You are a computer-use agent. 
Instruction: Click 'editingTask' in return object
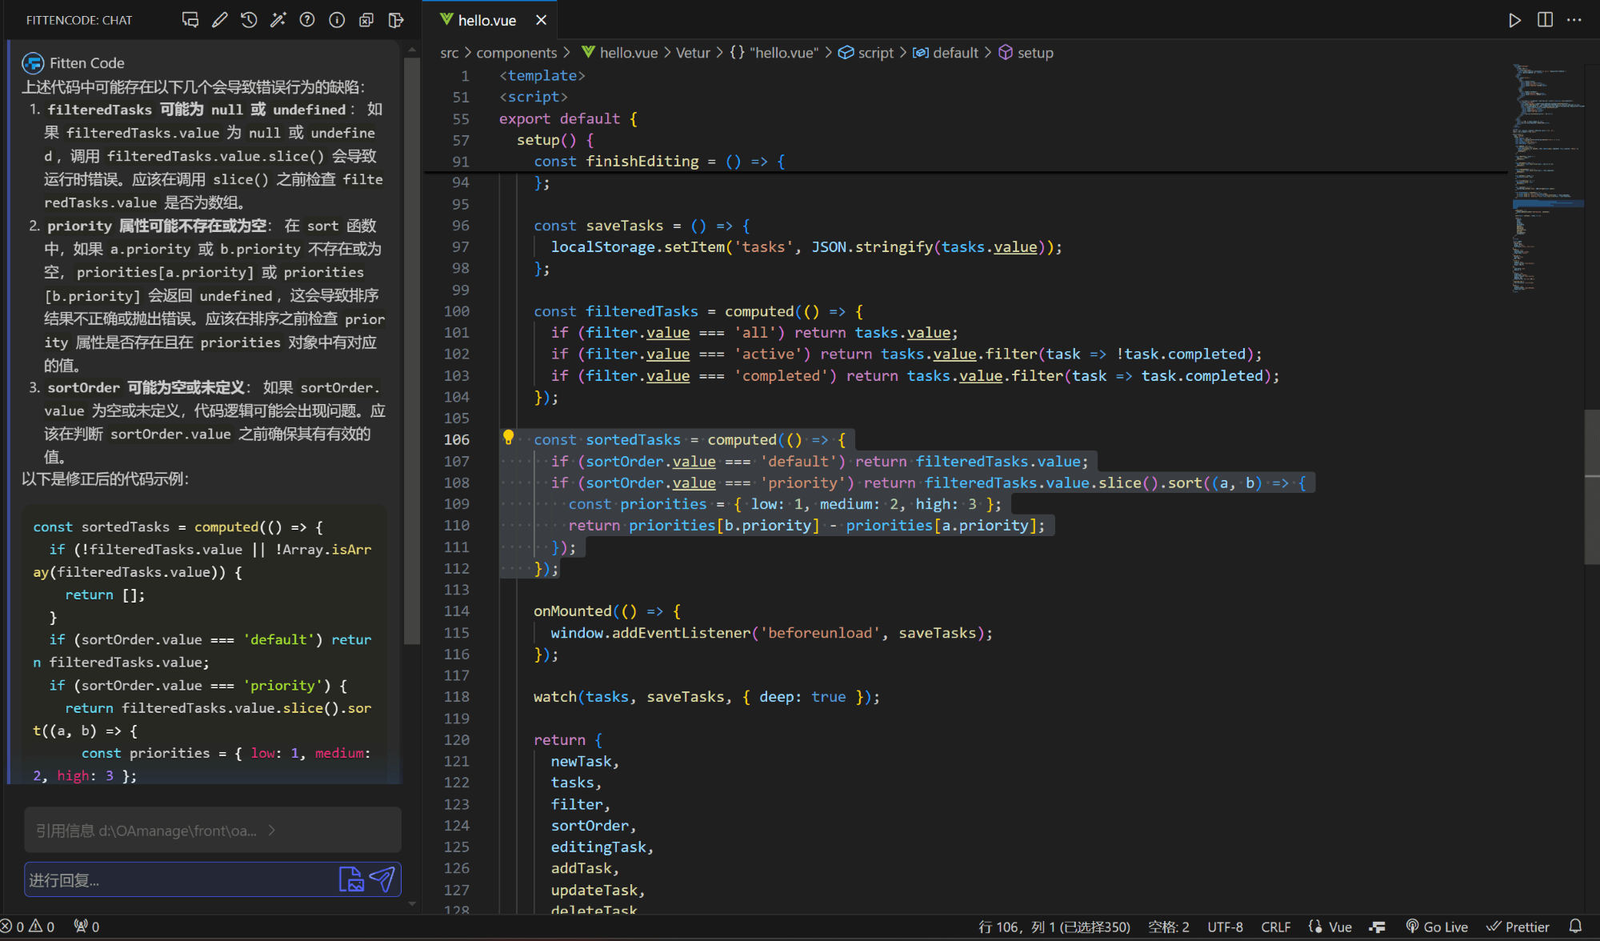(x=598, y=847)
